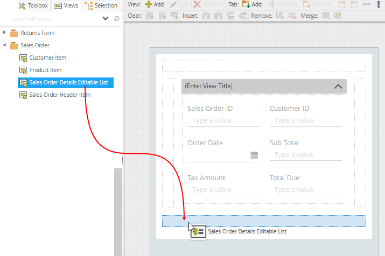
Task: Switch to the Toolbox tab
Action: tap(33, 5)
